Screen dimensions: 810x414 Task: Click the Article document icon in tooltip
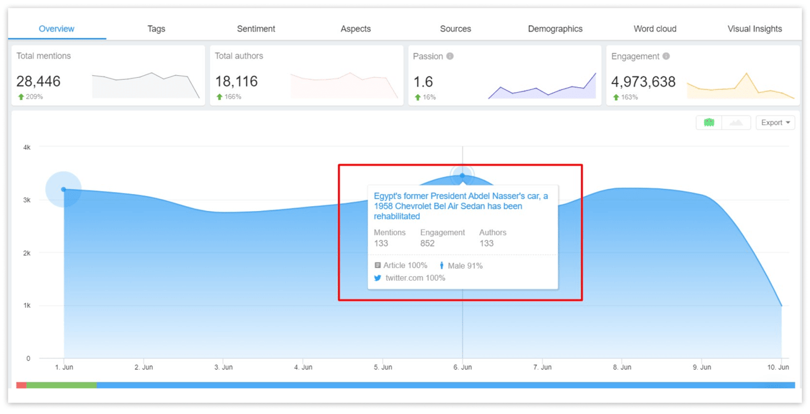point(378,265)
